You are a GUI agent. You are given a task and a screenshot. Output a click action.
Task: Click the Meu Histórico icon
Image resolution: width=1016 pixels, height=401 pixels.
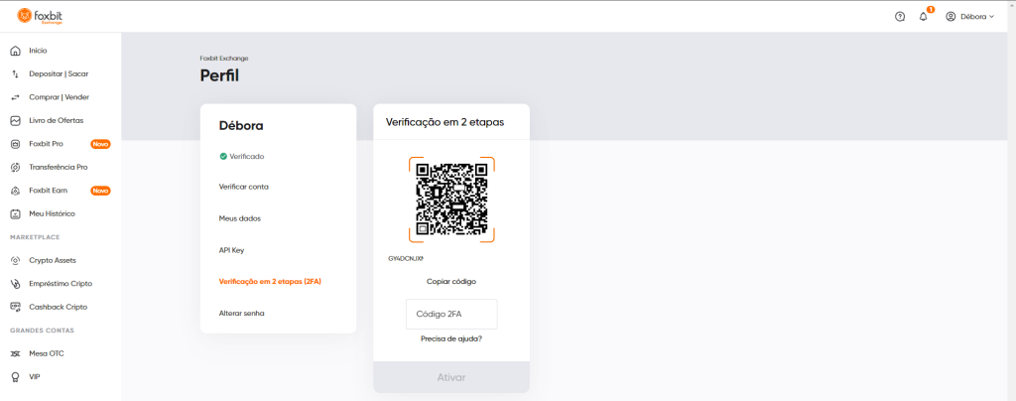(16, 213)
